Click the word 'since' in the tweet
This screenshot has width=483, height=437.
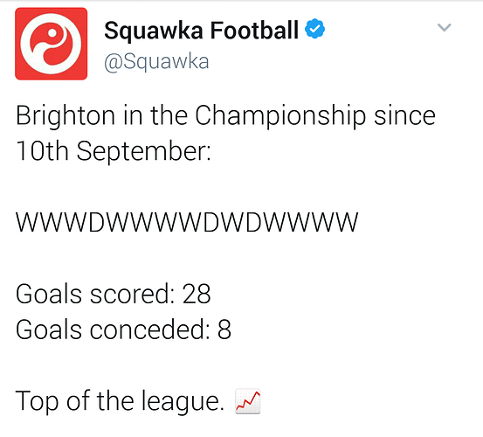click(404, 115)
